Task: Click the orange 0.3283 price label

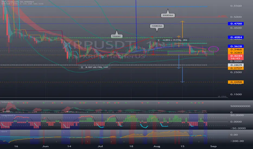Action: point(236,53)
